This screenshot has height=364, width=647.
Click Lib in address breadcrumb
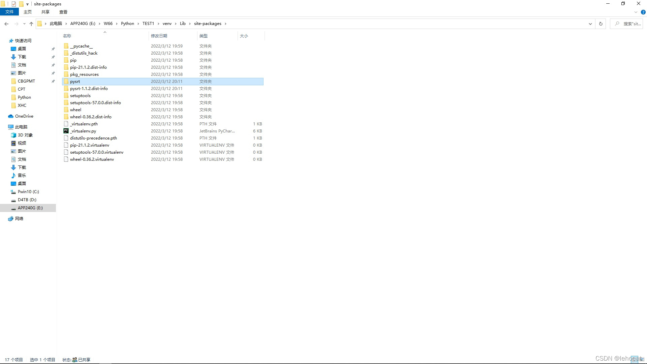183,24
